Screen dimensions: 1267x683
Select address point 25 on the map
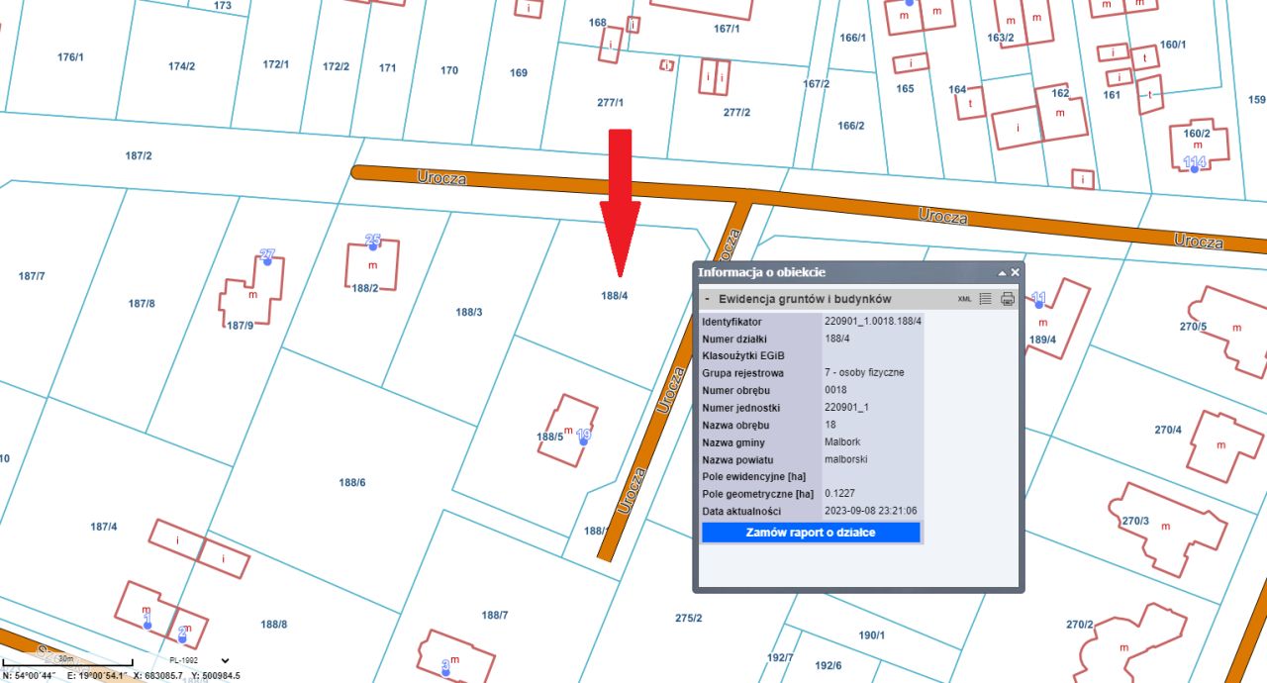pyautogui.click(x=373, y=245)
